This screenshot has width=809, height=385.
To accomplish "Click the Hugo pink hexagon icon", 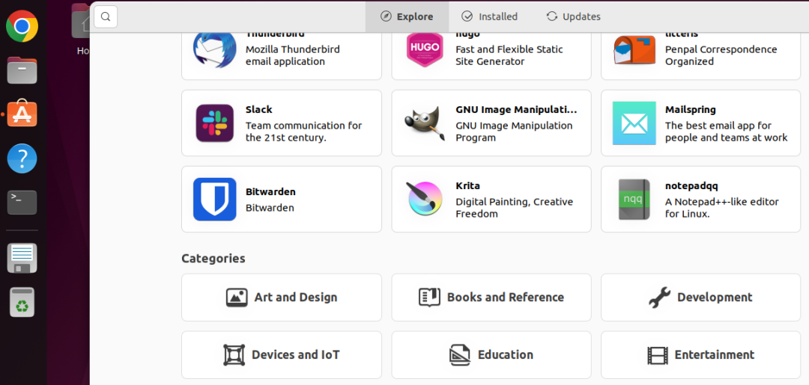I will coord(425,49).
